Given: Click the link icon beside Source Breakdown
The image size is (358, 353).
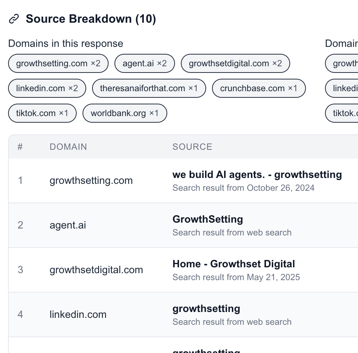Looking at the screenshot, I should click(x=14, y=19).
